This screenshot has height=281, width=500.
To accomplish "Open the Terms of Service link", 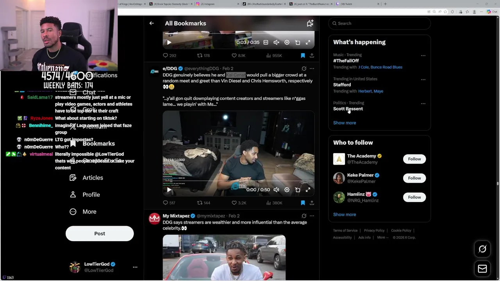I will tap(345, 231).
